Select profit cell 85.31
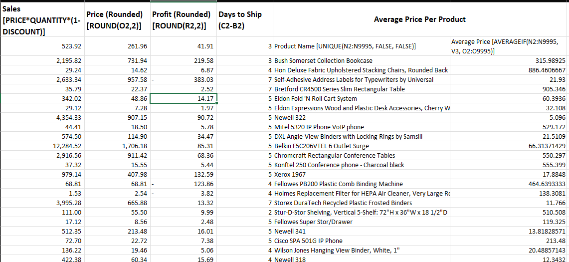Screen dimensions: 569x262 pyautogui.click(x=183, y=146)
